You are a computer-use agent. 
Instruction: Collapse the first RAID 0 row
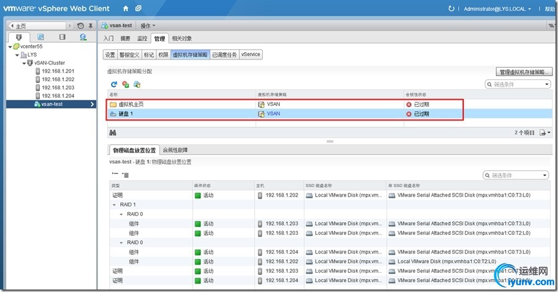click(x=122, y=215)
